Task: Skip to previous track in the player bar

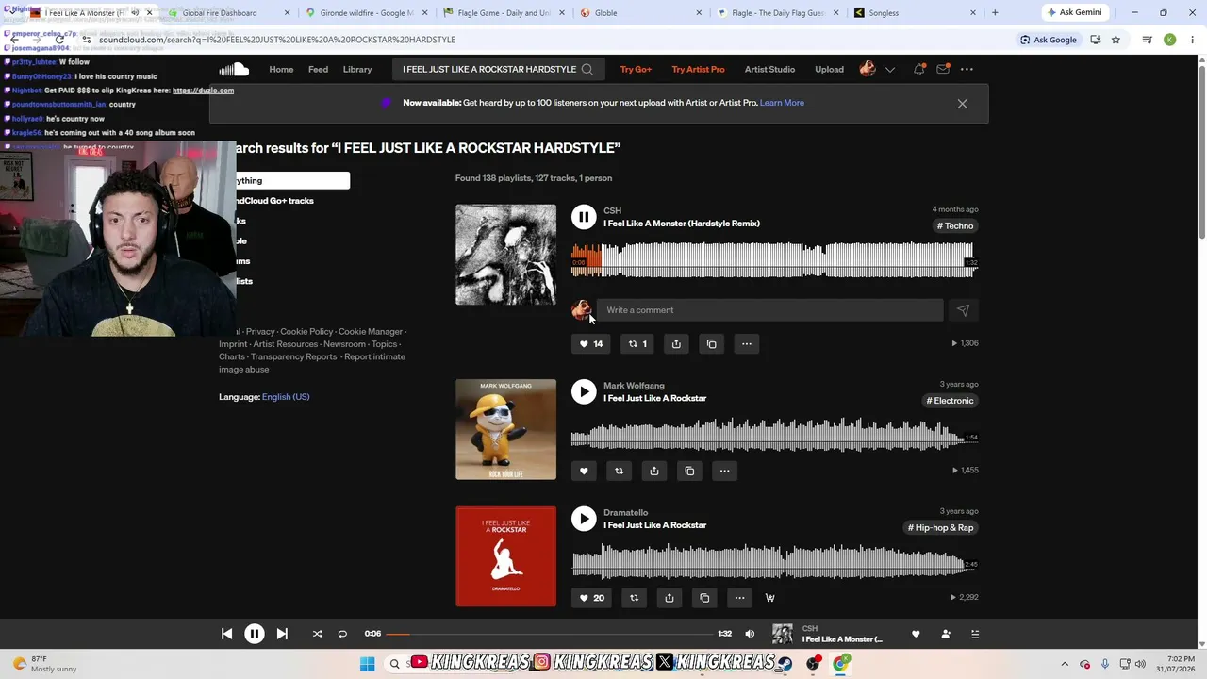Action: [x=226, y=634]
